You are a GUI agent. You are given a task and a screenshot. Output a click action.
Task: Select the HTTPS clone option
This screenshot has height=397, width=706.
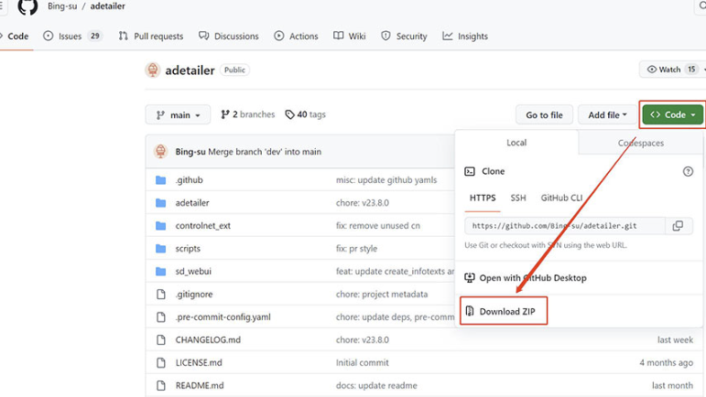[483, 198]
